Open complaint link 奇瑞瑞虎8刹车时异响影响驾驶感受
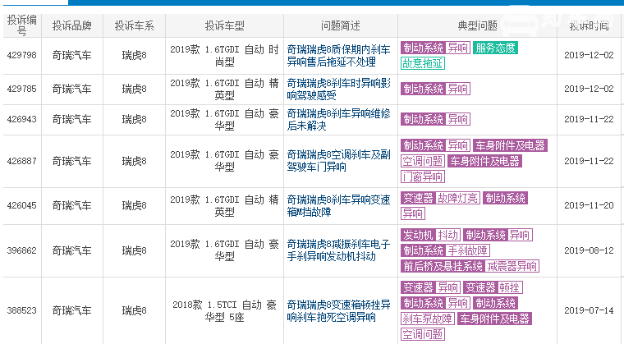Image resolution: width=624 pixels, height=344 pixels. 338,89
